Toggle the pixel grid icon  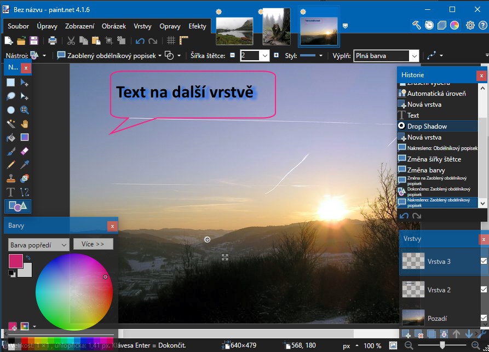click(171, 41)
